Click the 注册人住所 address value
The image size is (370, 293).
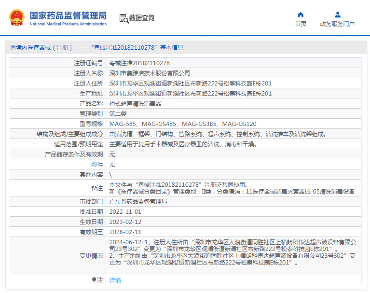tap(190, 84)
